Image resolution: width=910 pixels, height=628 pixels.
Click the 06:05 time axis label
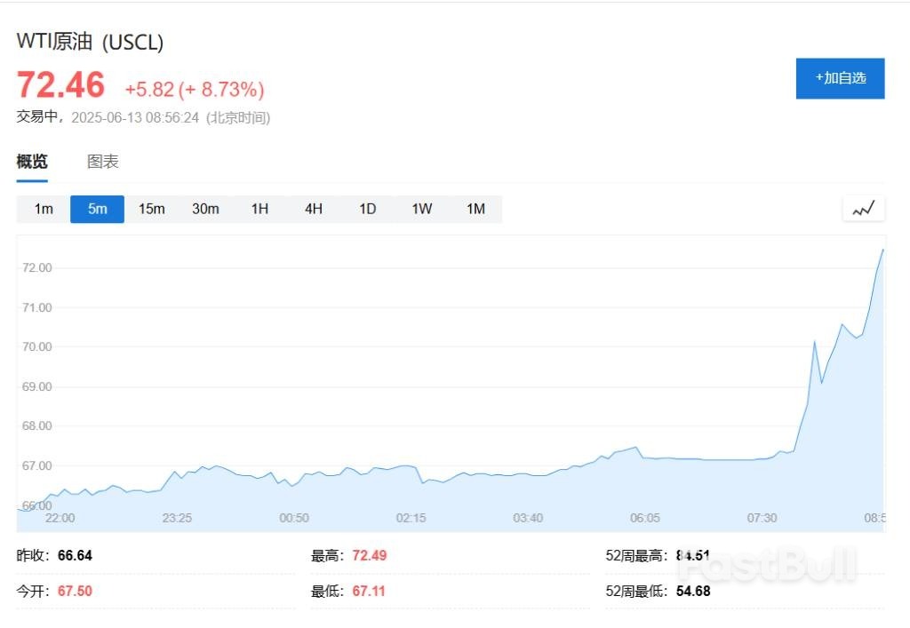645,518
